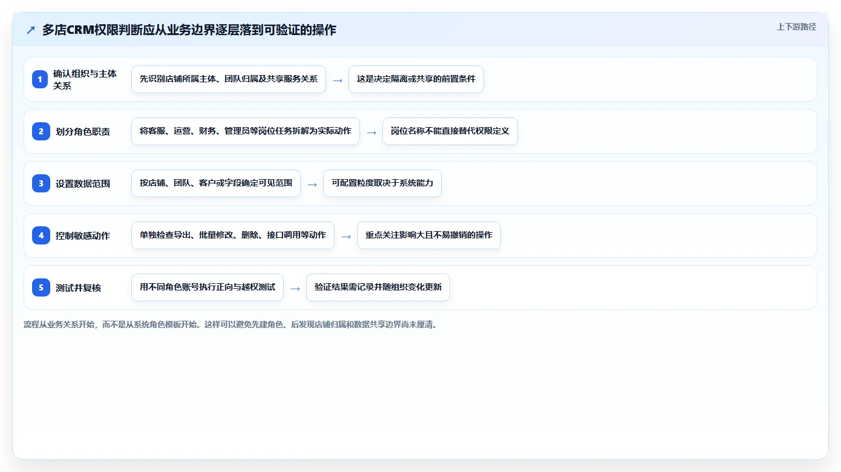Click arrow before 重点关注影响大且不易撤销的操作 box
841x472 pixels.
[x=346, y=236]
